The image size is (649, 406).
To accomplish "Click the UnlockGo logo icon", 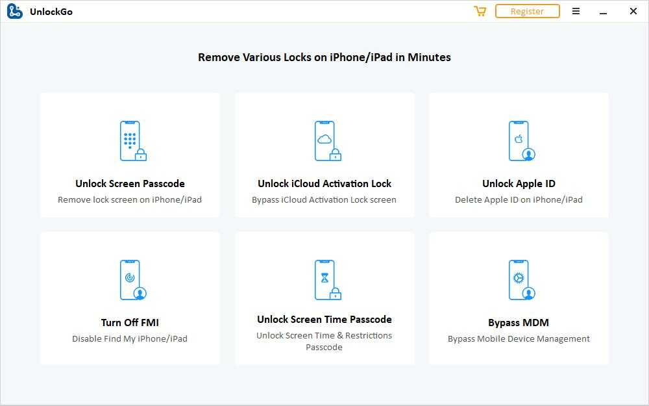I will point(12,10).
